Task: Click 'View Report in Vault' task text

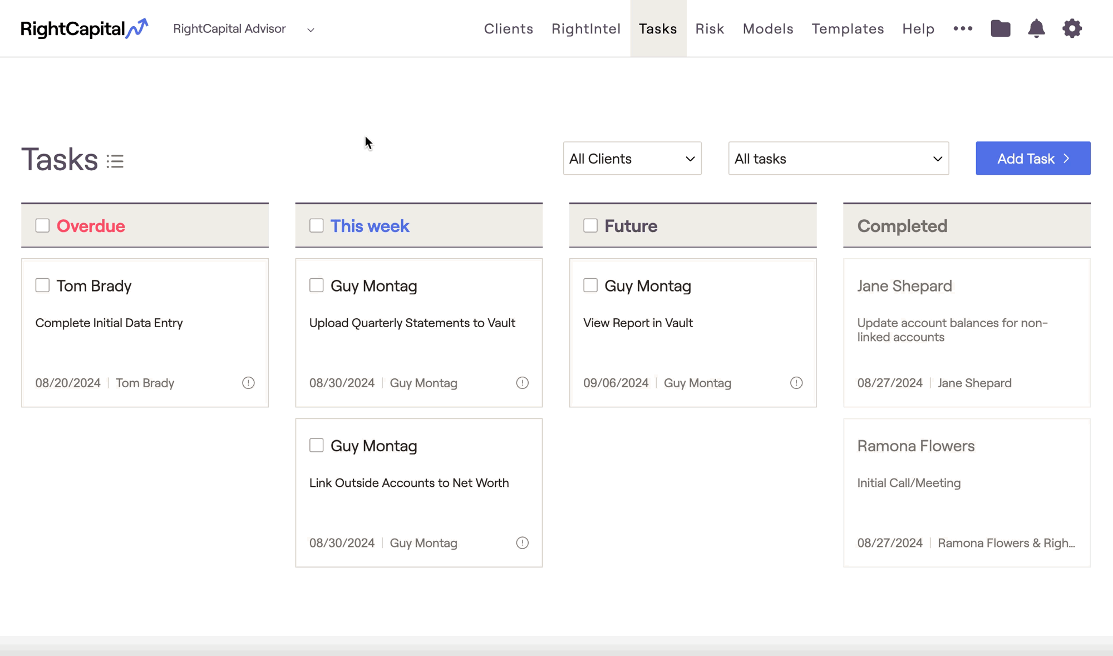Action: (x=638, y=323)
